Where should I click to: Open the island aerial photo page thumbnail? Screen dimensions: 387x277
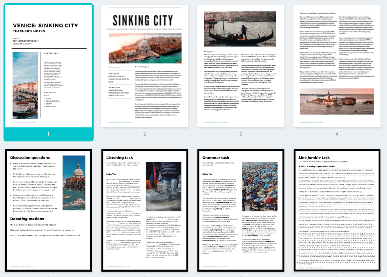[337, 66]
